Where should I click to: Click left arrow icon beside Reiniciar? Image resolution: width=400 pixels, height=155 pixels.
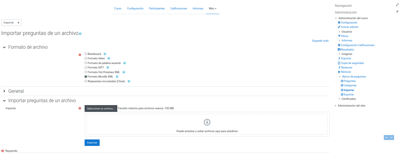tap(339, 72)
